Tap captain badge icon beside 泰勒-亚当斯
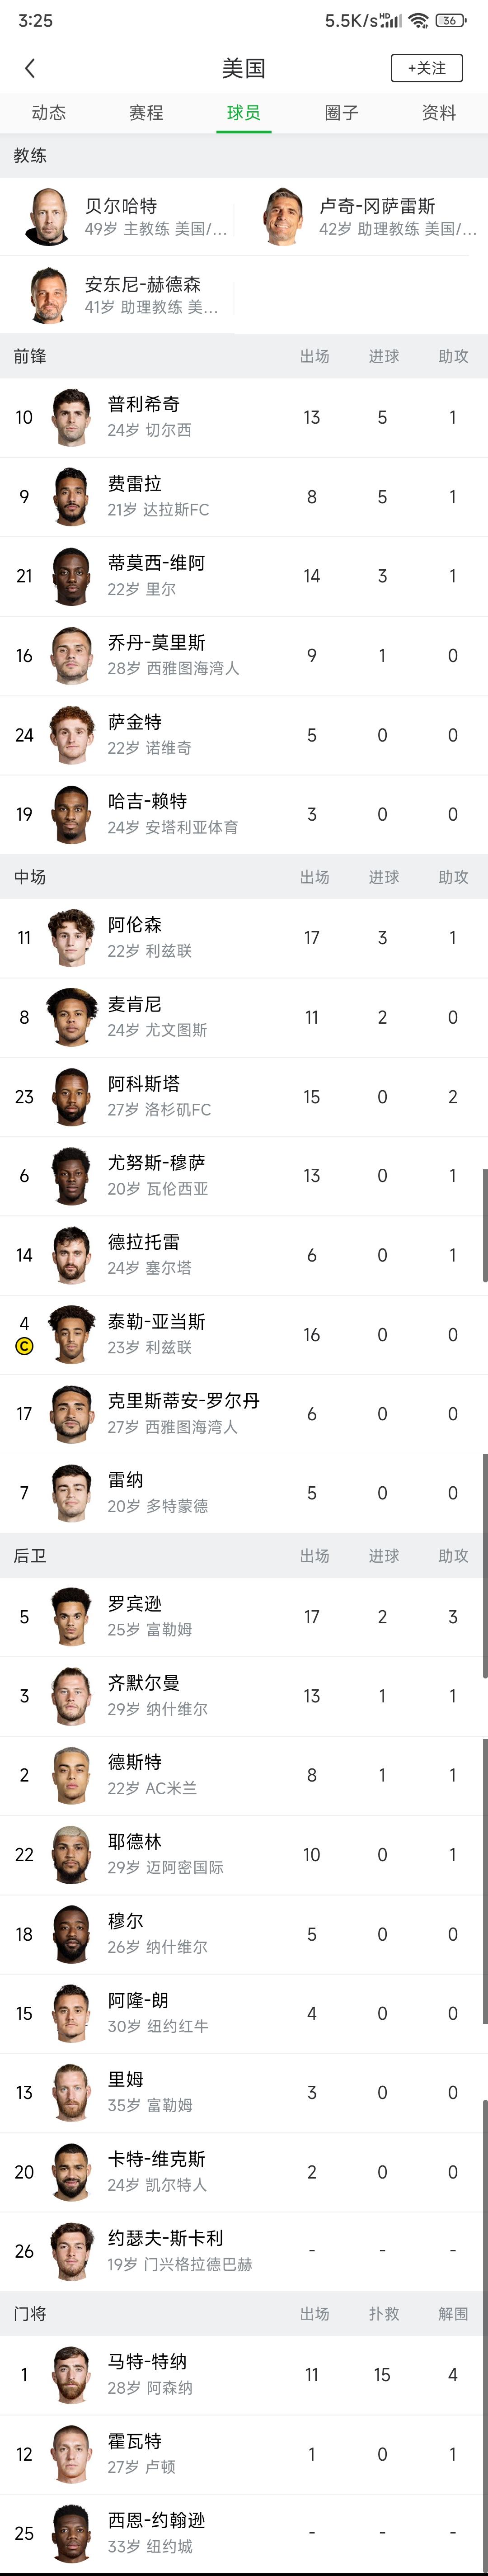 tap(24, 1346)
